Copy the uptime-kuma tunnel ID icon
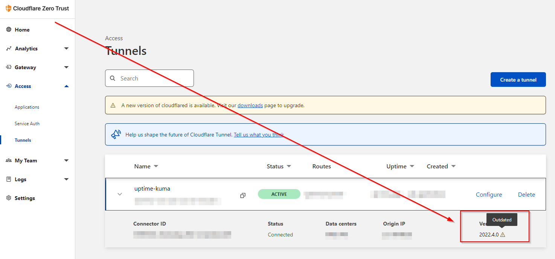This screenshot has width=555, height=259. [x=243, y=195]
